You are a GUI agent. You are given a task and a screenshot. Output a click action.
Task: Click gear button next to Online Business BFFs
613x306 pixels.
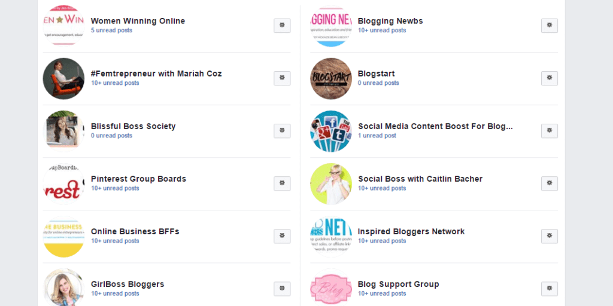282,237
